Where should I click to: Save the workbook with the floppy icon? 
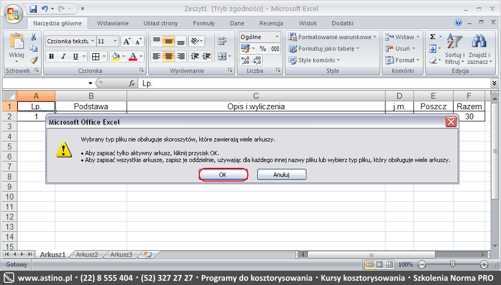click(33, 9)
